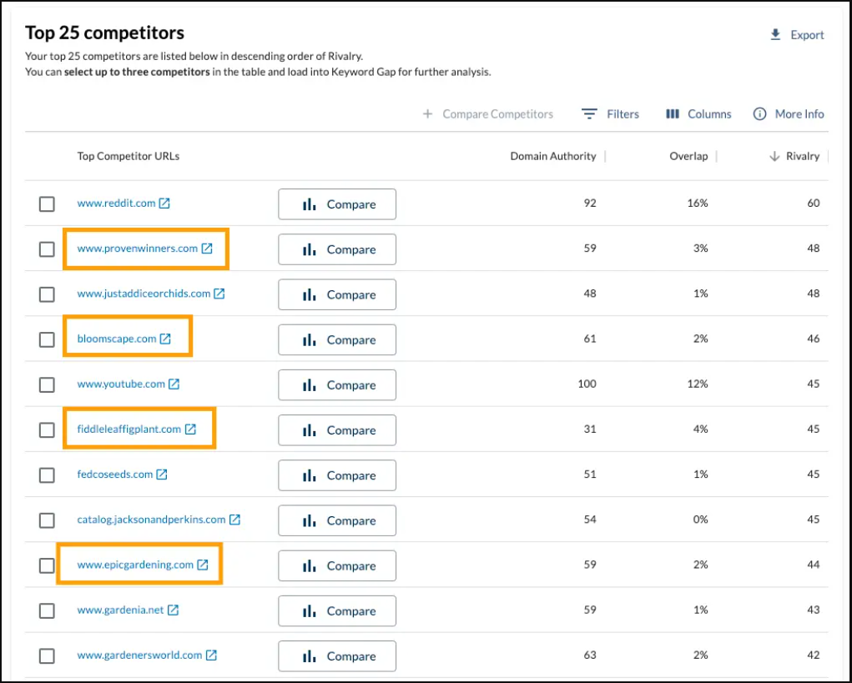Click the Compare Competitors label

[x=497, y=114]
